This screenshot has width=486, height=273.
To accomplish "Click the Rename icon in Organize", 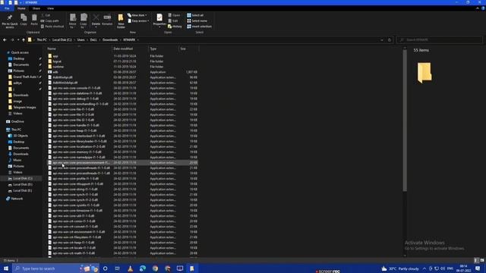I will (x=107, y=20).
